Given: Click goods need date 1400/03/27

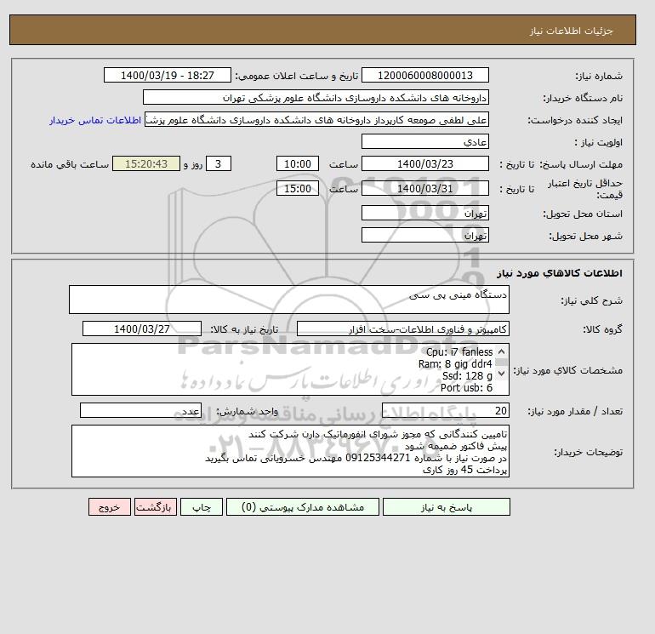Looking at the screenshot, I should click(x=142, y=328).
